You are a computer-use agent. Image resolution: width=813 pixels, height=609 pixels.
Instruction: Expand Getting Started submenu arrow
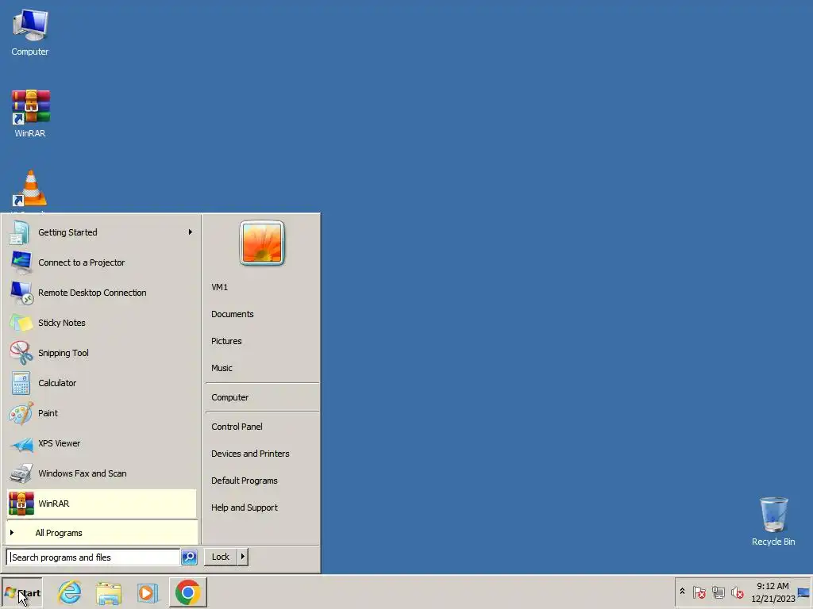(191, 232)
